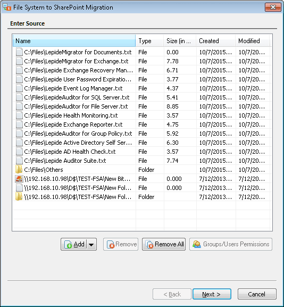Open the Add dropdown arrow
284x307 pixels.
[x=91, y=244]
